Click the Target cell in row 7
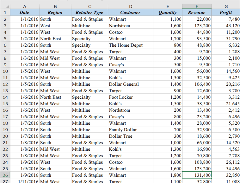The width and height of the screenshot is (240, 183). point(131,52)
